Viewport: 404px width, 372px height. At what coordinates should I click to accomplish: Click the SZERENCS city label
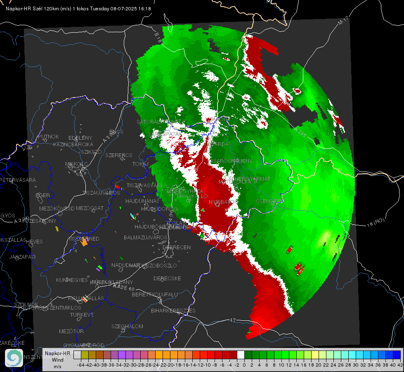point(119,155)
